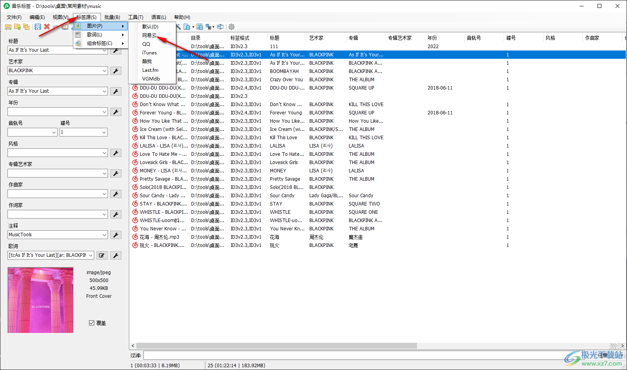
Task: Open the dropdown arrow beside tag-from-filename icon
Action: 193,27
